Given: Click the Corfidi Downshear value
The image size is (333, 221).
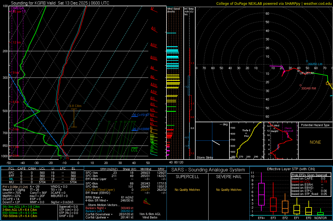Looking at the screenshot, I should [x=109, y=214].
